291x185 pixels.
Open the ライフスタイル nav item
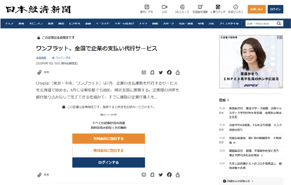229,23
